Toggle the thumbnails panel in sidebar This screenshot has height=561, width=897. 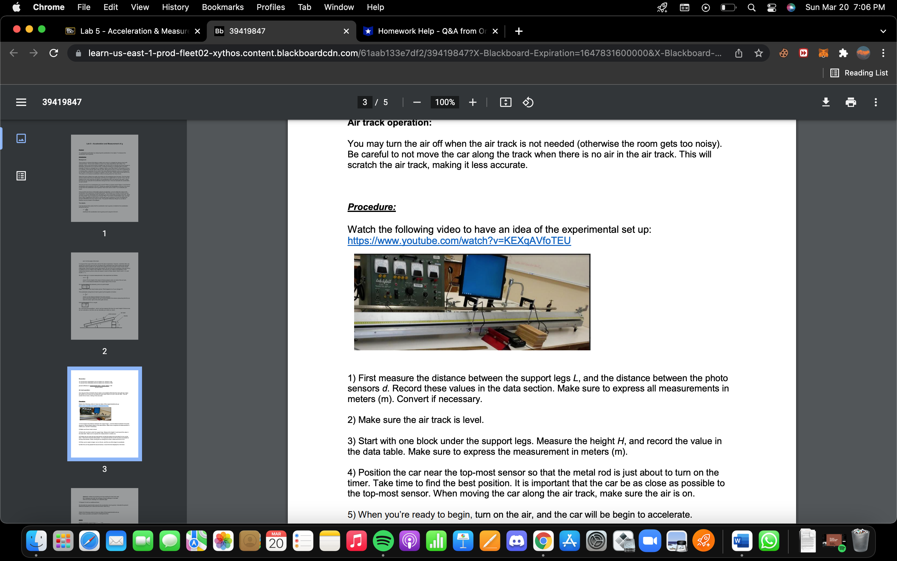[21, 138]
